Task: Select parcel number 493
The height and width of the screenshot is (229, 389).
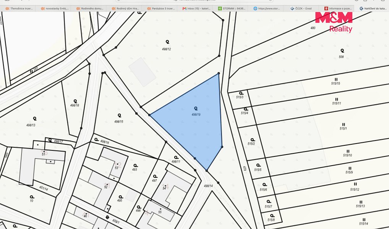Action: click(135, 169)
